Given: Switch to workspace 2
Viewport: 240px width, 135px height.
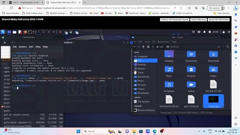Looking at the screenshot, I should pyautogui.click(x=43, y=32).
